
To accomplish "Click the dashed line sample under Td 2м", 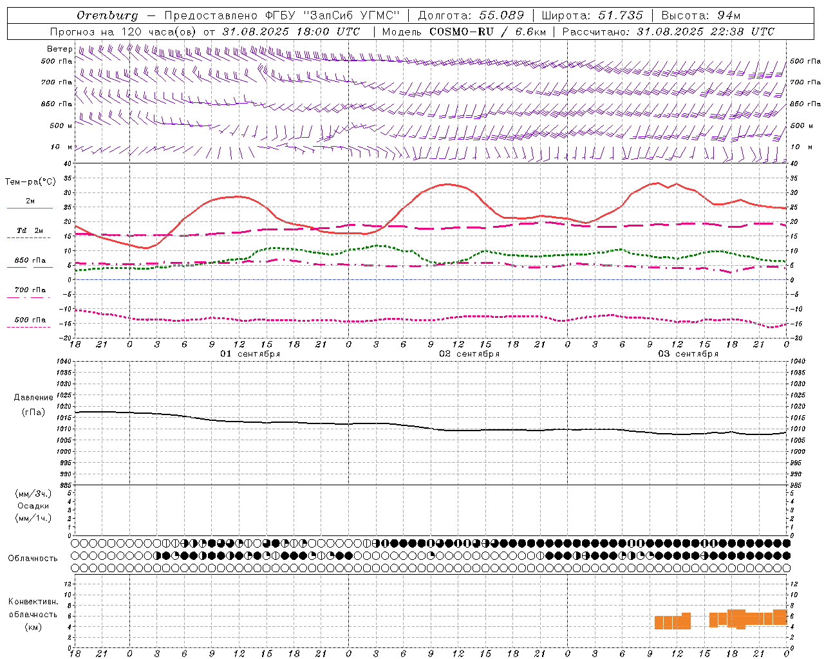I will (29, 237).
